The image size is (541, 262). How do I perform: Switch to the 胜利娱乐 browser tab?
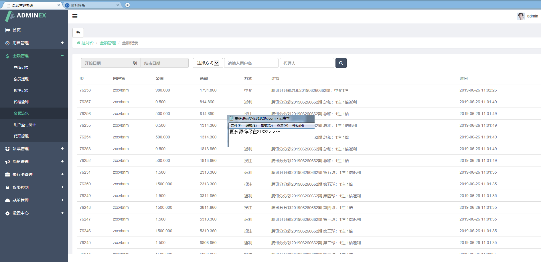click(x=92, y=5)
